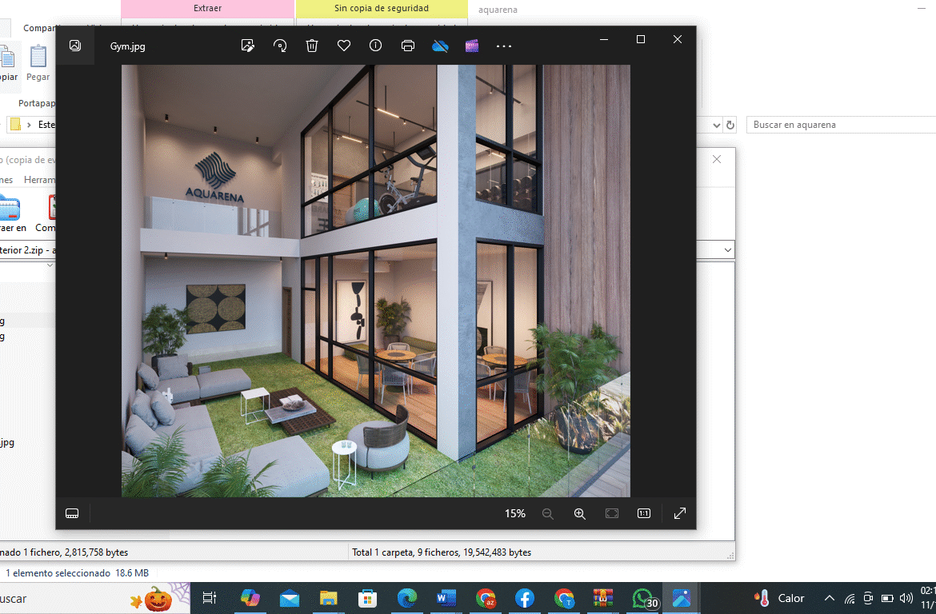The width and height of the screenshot is (936, 614).
Task: Click the Pegar button in Explorer
Action: 38,63
